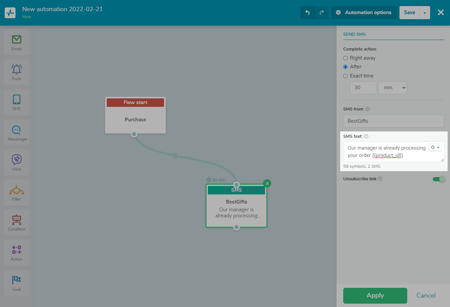
Task: Select the Condition block icon
Action: pos(17,223)
